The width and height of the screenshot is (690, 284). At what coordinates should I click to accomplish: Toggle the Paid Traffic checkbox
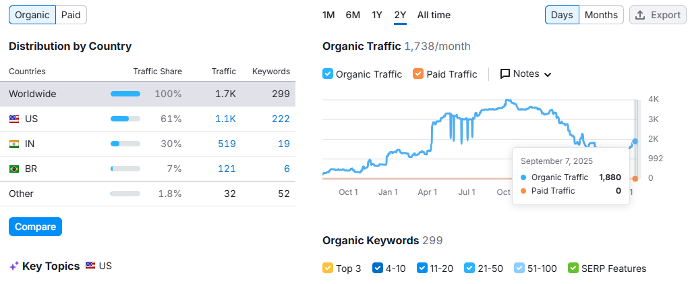point(418,74)
